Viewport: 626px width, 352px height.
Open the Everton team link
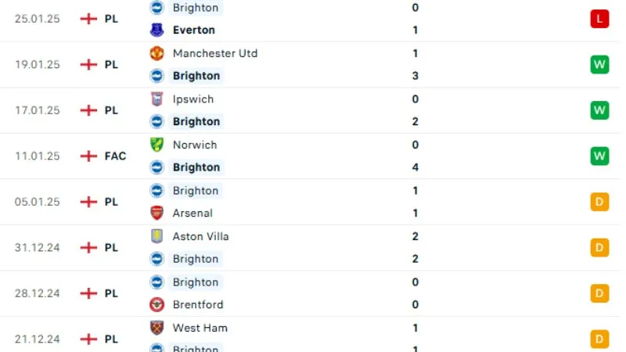tap(194, 31)
